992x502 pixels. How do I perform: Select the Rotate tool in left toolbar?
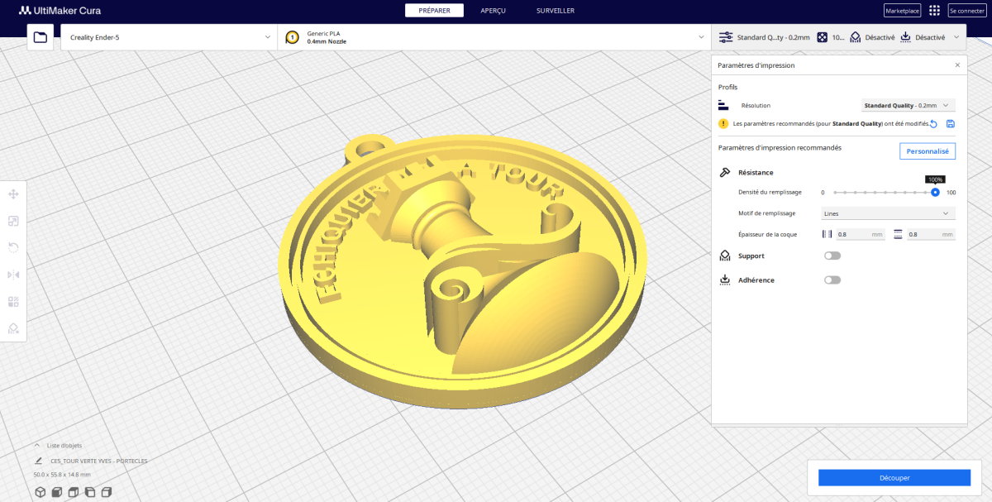click(x=13, y=247)
